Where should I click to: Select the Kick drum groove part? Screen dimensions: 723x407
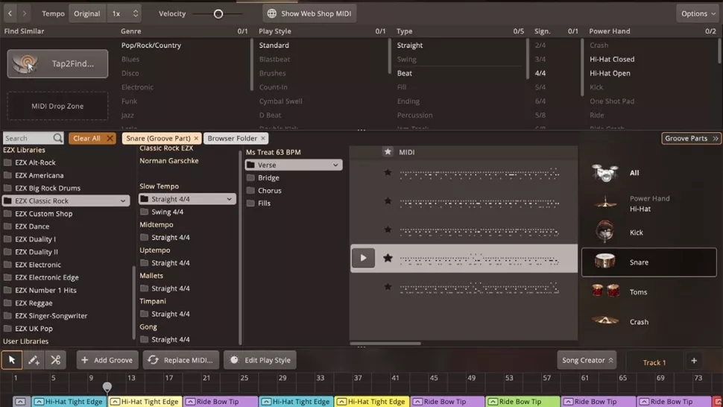point(636,233)
